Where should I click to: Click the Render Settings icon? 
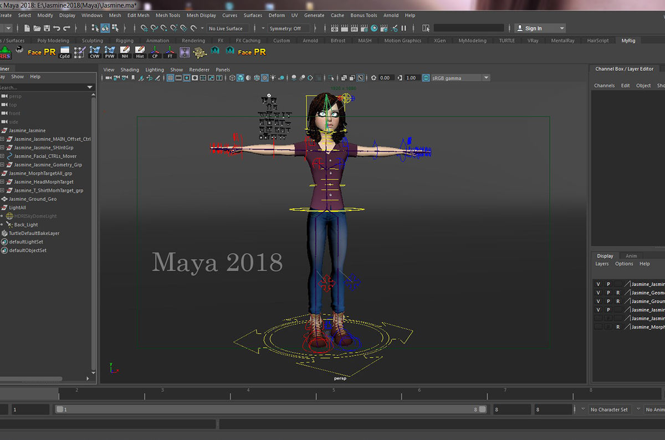point(364,28)
